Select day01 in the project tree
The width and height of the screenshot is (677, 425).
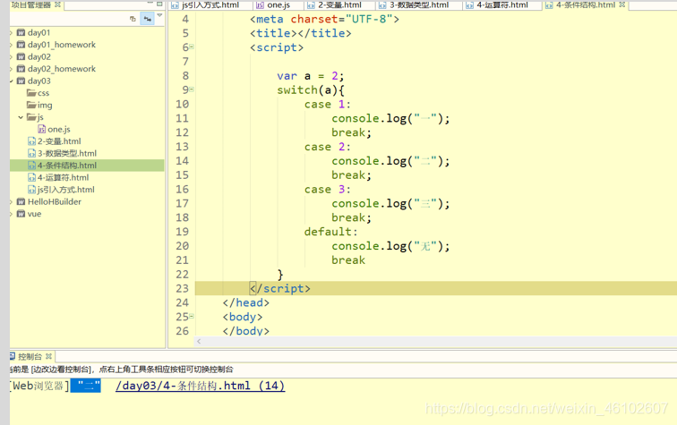pyautogui.click(x=39, y=32)
